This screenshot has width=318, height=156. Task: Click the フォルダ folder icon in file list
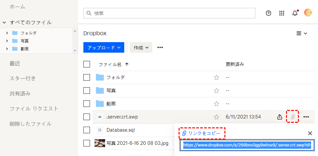100,77
